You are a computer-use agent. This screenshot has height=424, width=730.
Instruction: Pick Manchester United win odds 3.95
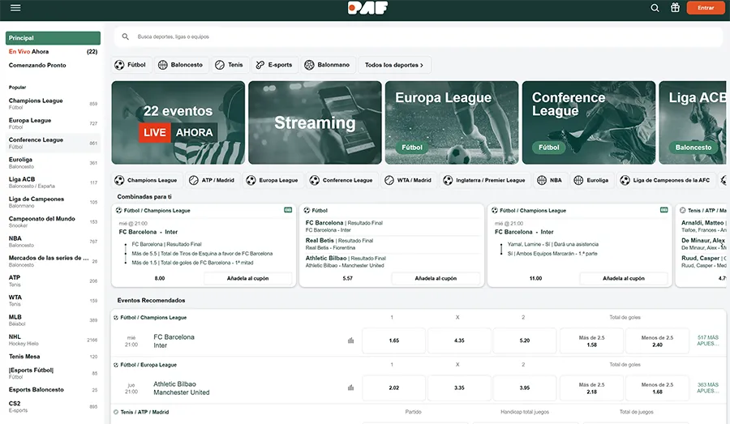pos(525,388)
